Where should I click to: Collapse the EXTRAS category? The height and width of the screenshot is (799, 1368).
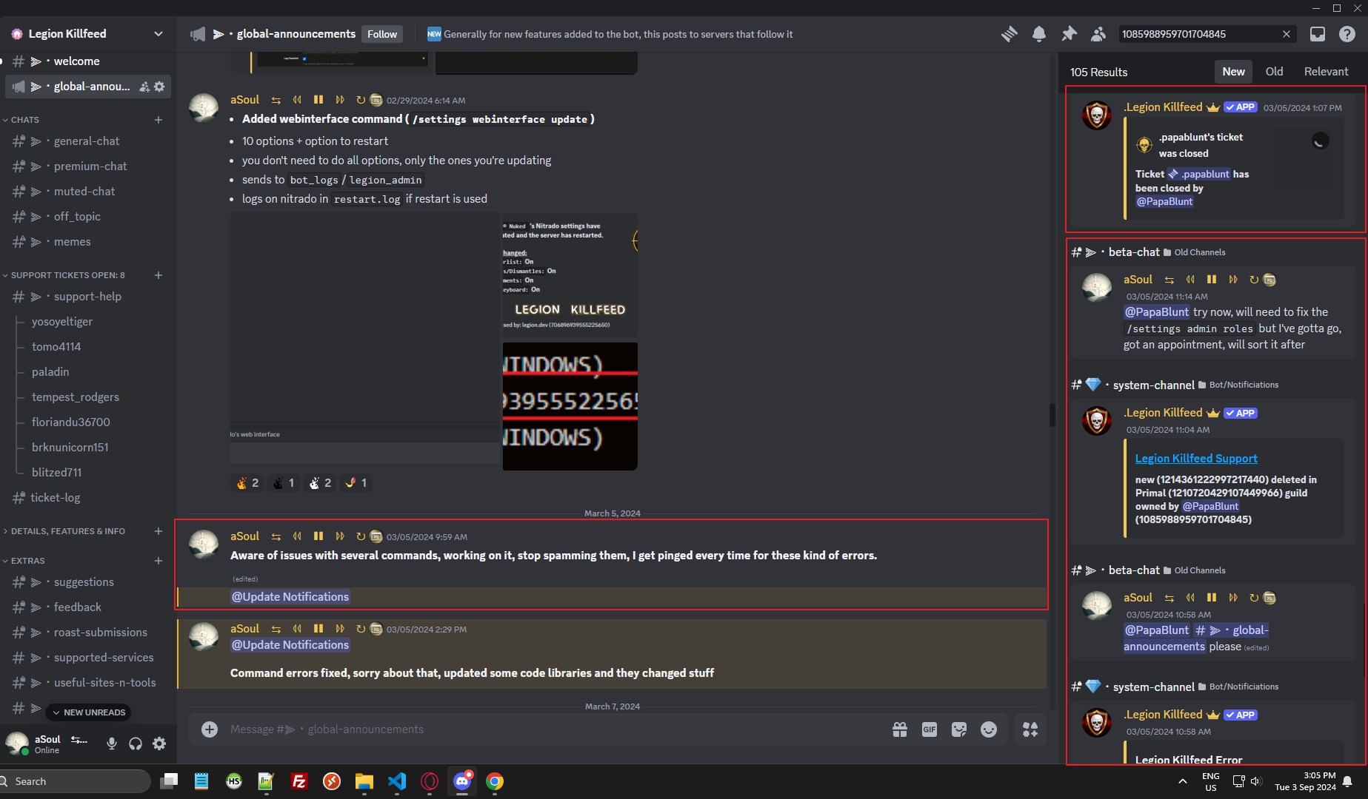click(24, 561)
